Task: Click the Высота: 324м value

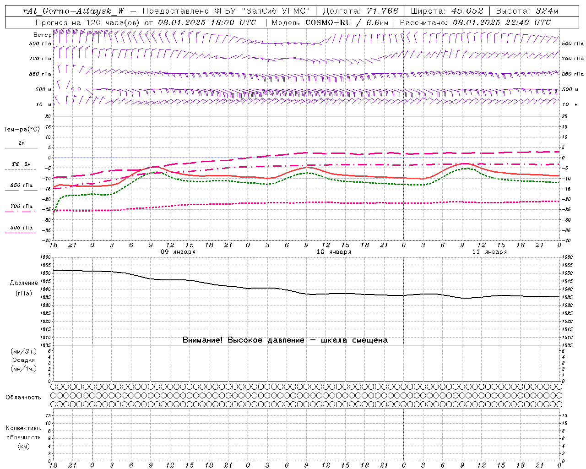Action: pyautogui.click(x=527, y=11)
